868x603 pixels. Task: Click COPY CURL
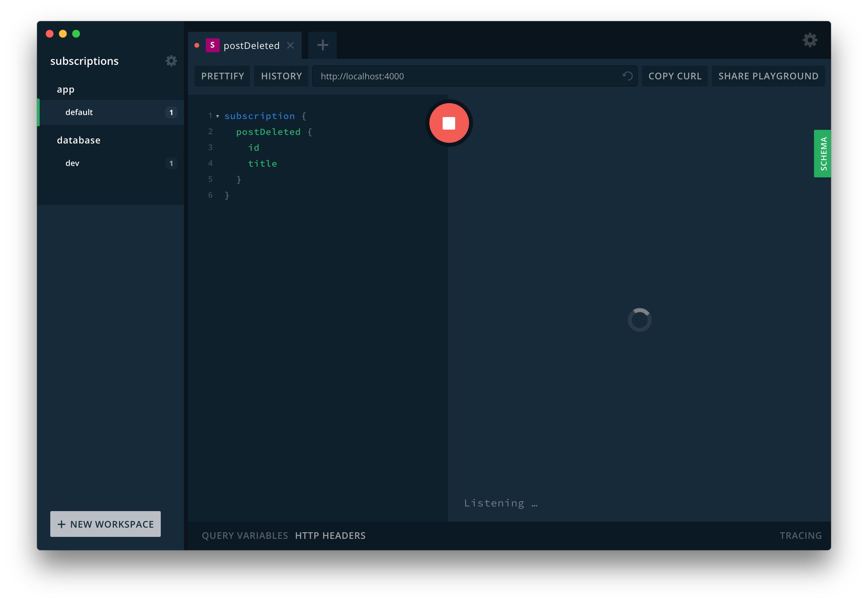(x=674, y=76)
